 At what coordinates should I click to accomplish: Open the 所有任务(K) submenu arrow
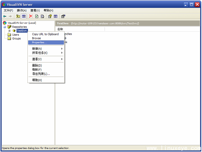click(62, 53)
